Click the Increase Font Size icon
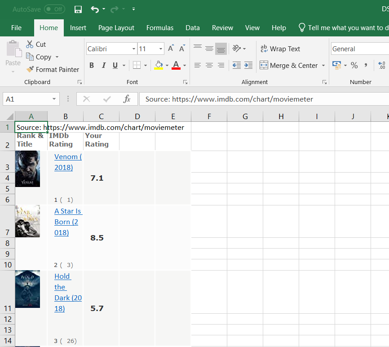This screenshot has height=347, width=389. [x=171, y=49]
